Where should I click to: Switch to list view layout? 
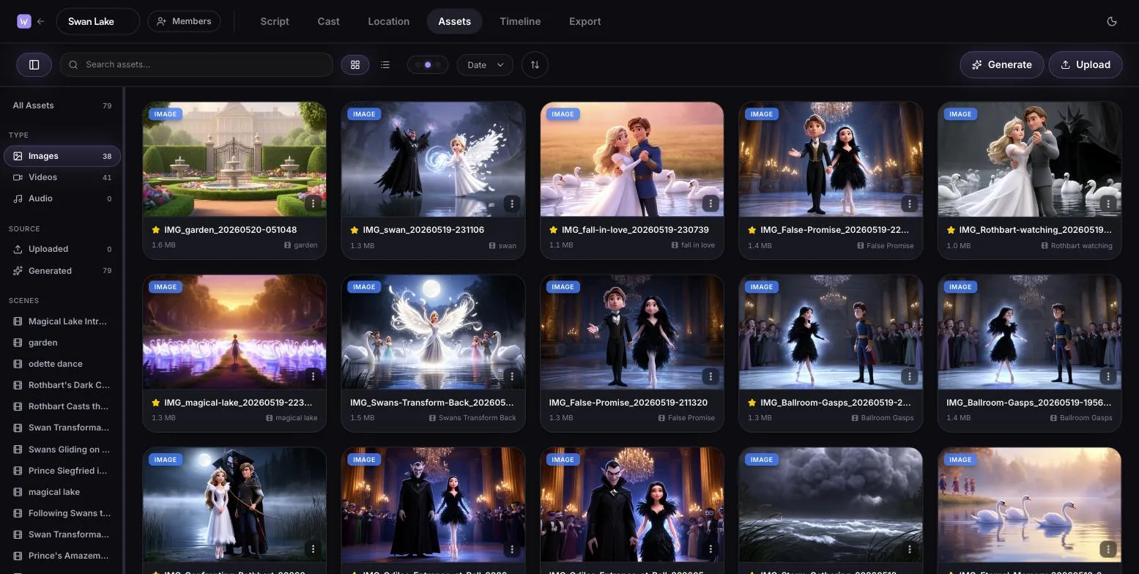(x=385, y=64)
